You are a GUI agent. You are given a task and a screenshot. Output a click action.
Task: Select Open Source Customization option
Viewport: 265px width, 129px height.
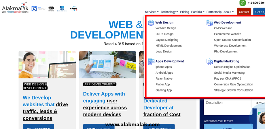coord(232,40)
